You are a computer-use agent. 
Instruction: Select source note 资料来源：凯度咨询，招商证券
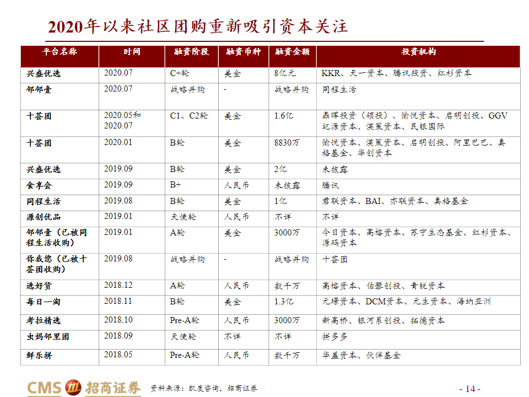click(204, 388)
